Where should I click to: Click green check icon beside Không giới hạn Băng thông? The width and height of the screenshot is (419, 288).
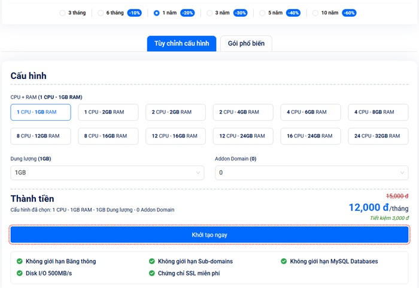point(20,261)
